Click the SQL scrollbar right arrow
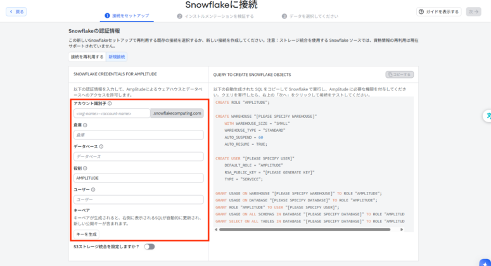Image resolution: width=491 pixels, height=266 pixels. tap(402, 229)
